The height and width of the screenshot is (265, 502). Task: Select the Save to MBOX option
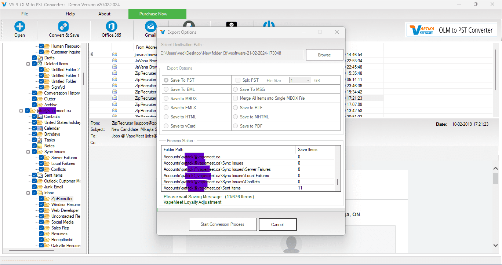pos(166,98)
